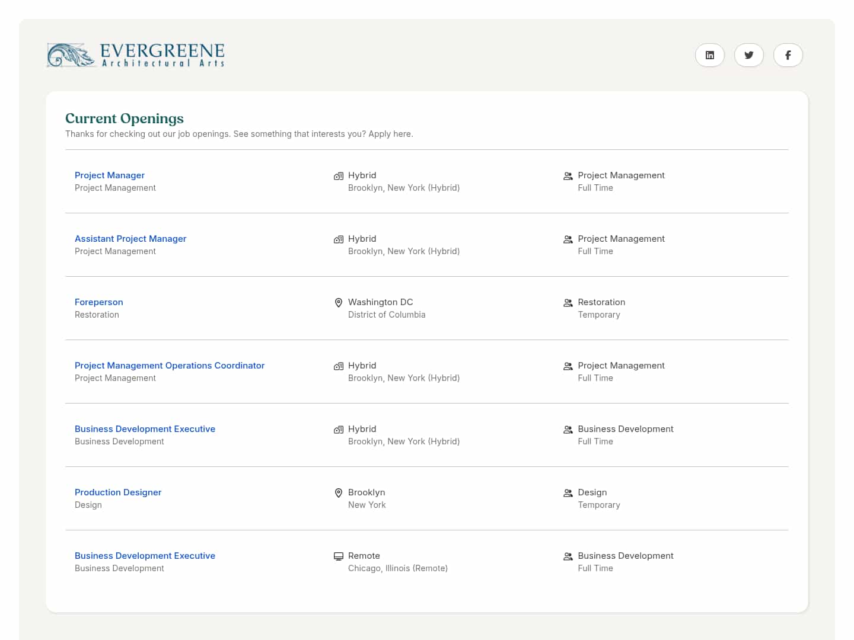
Task: Select the Current Openings heading
Action: point(125,119)
